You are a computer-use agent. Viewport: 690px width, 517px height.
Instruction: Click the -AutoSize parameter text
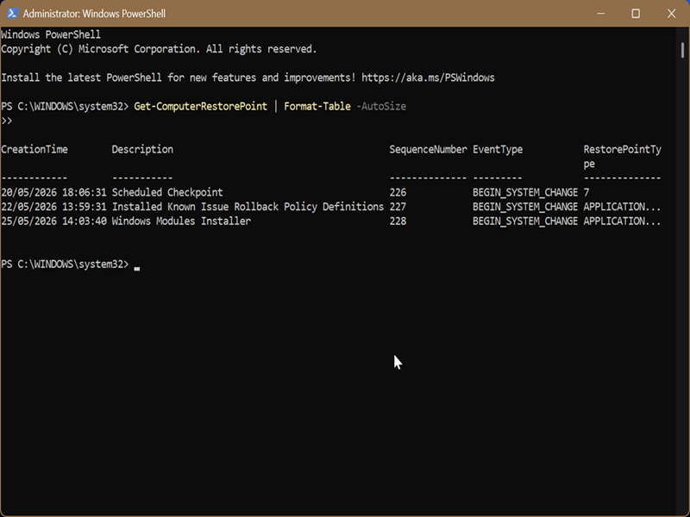coord(381,106)
